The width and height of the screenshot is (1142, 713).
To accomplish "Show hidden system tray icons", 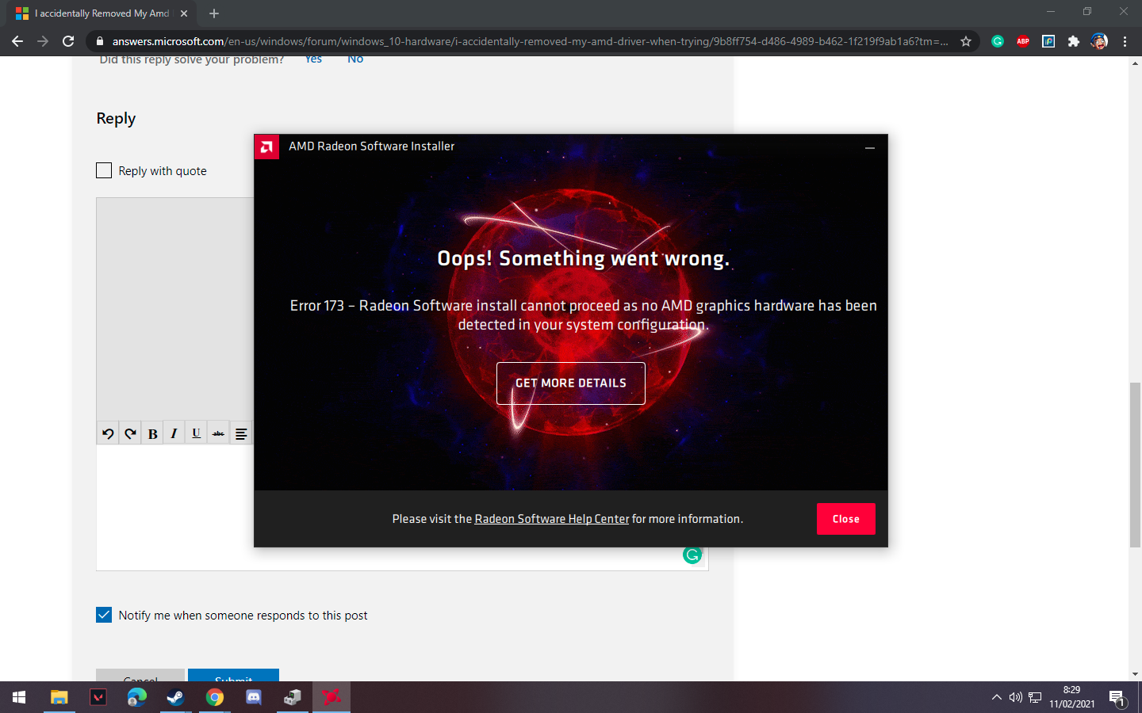I will click(x=997, y=697).
